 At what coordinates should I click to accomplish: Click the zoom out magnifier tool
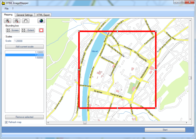[16, 21]
